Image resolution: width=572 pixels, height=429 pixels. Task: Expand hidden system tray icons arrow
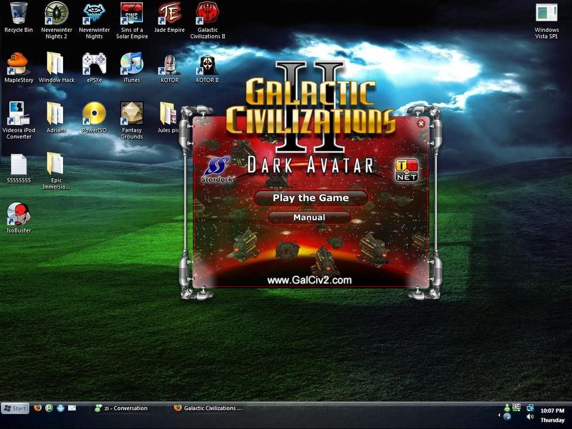click(x=499, y=416)
